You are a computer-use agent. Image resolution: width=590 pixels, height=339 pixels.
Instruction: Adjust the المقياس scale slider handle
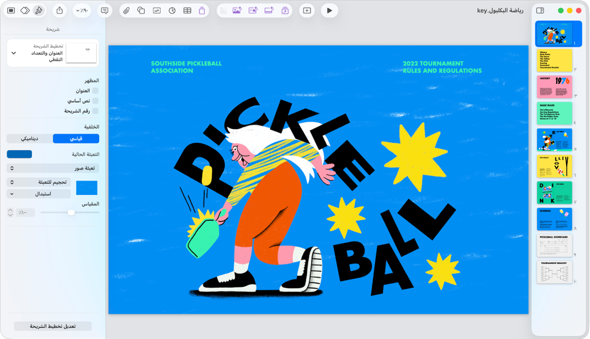(71, 213)
